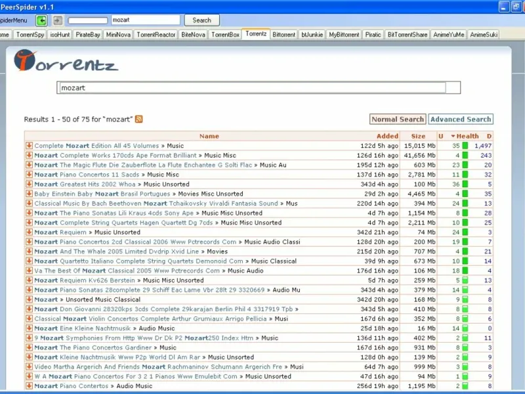The width and height of the screenshot is (525, 394).
Task: Open Mozart Eine Kleine Nachtmusik link
Action: point(83,328)
